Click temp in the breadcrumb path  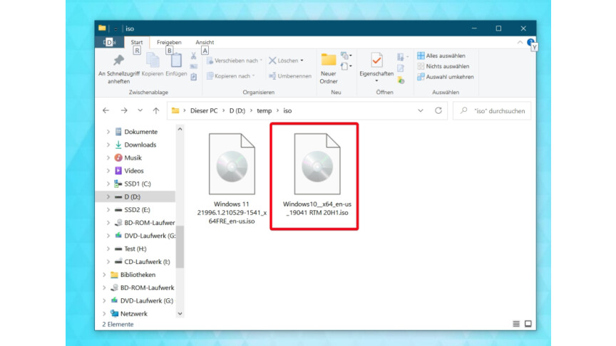point(264,110)
